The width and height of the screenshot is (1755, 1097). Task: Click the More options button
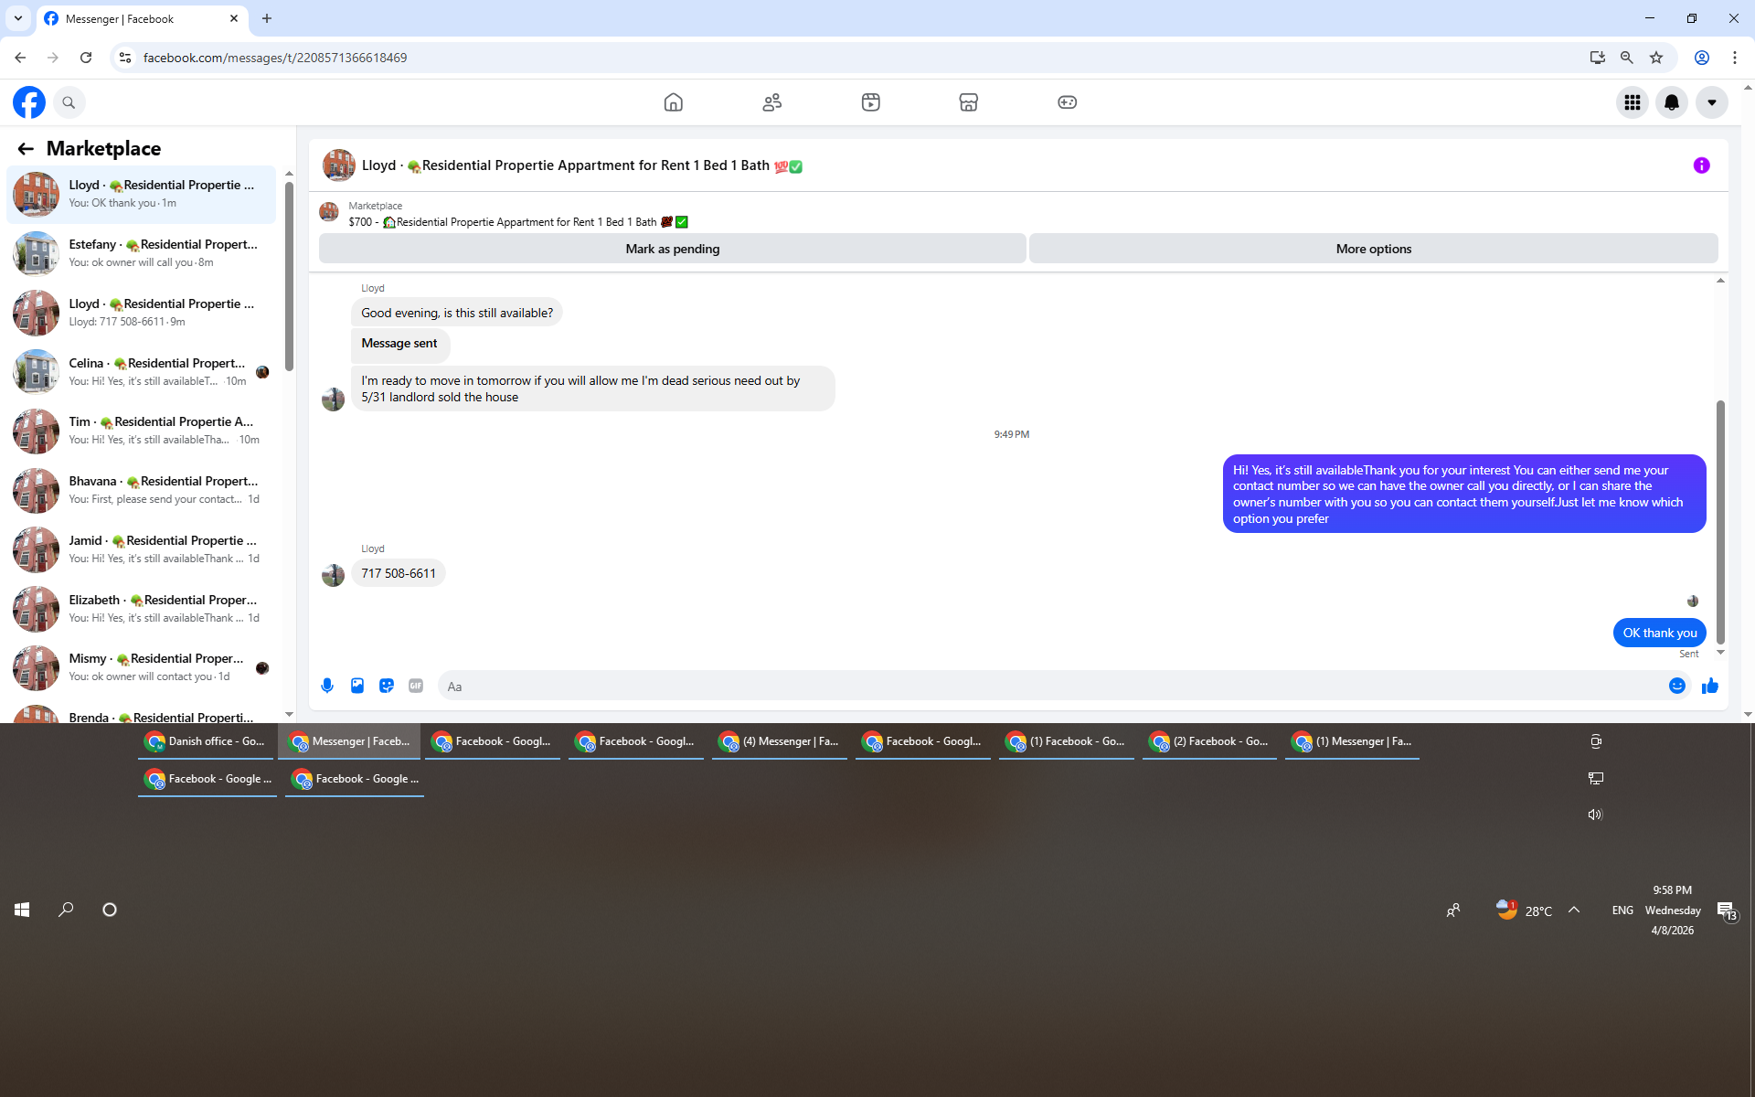point(1373,249)
